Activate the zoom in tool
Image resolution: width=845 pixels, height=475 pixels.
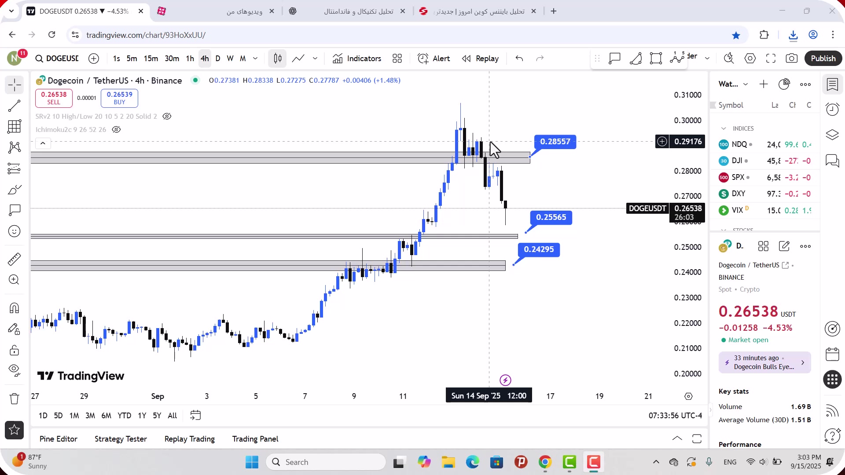(15, 280)
